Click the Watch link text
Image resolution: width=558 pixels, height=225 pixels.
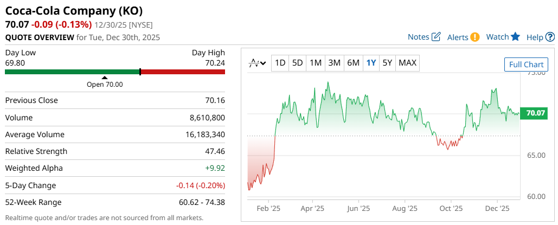[497, 37]
